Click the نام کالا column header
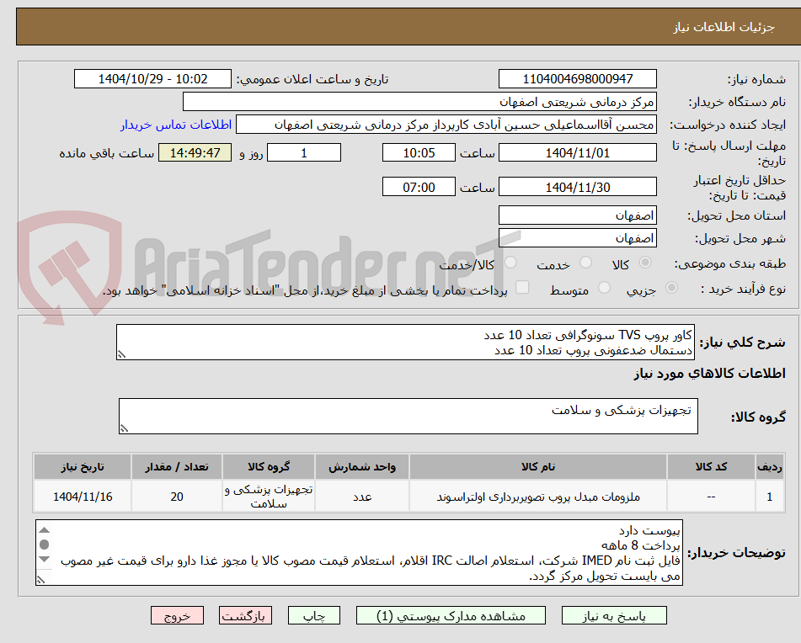Viewport: 801px width, 643px height. coord(538,467)
